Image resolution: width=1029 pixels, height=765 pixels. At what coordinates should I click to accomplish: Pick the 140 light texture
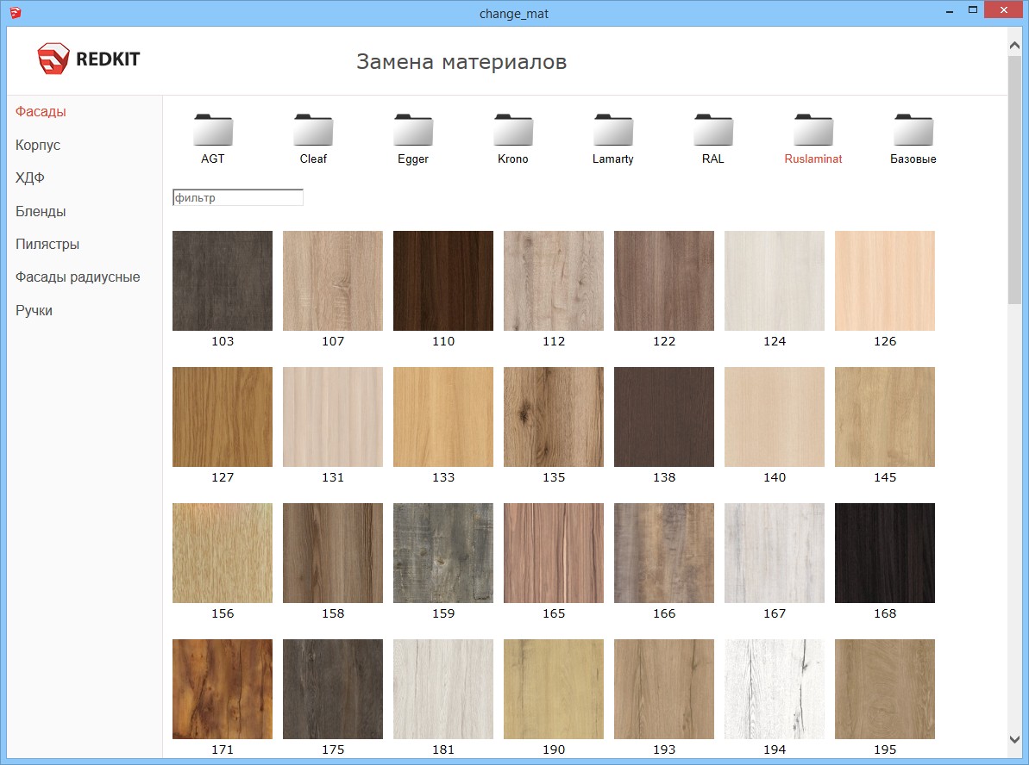(x=775, y=417)
